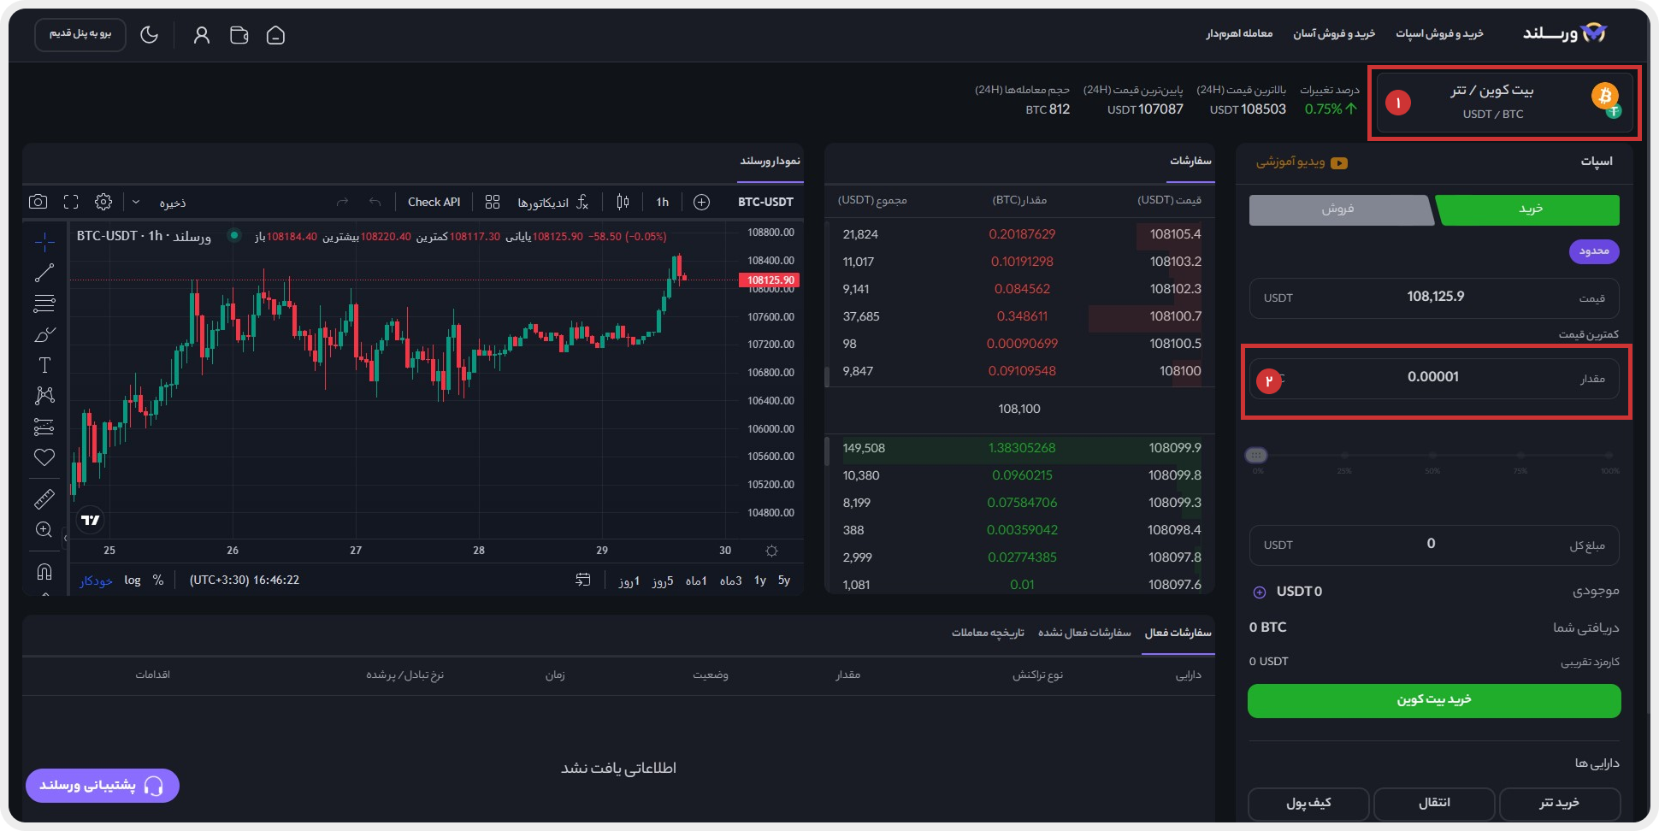The image size is (1659, 831).
Task: Enter fullscreen chart mode icon
Action: 71,202
